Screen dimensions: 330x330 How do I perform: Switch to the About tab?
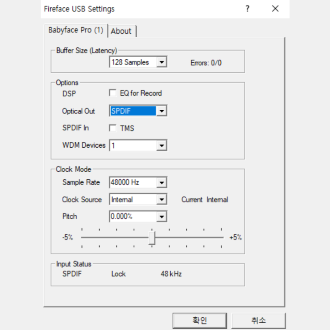pos(121,31)
